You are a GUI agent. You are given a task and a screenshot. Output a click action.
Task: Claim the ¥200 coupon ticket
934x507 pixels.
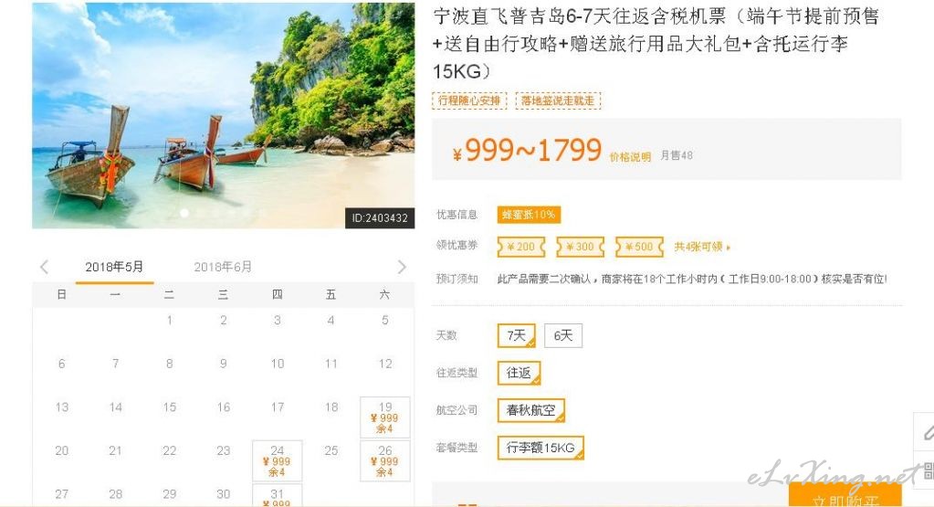tap(521, 247)
